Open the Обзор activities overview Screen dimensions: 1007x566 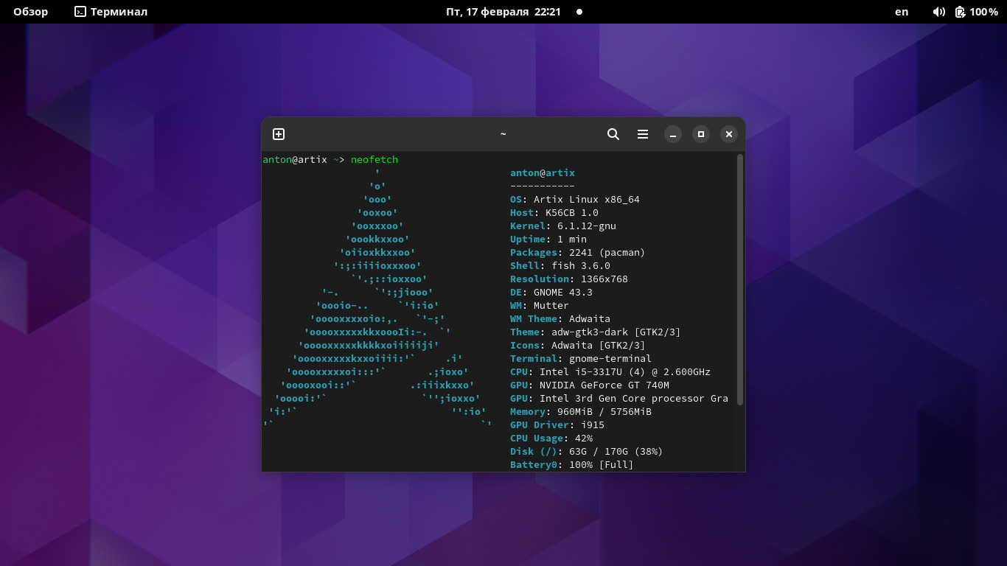click(30, 12)
